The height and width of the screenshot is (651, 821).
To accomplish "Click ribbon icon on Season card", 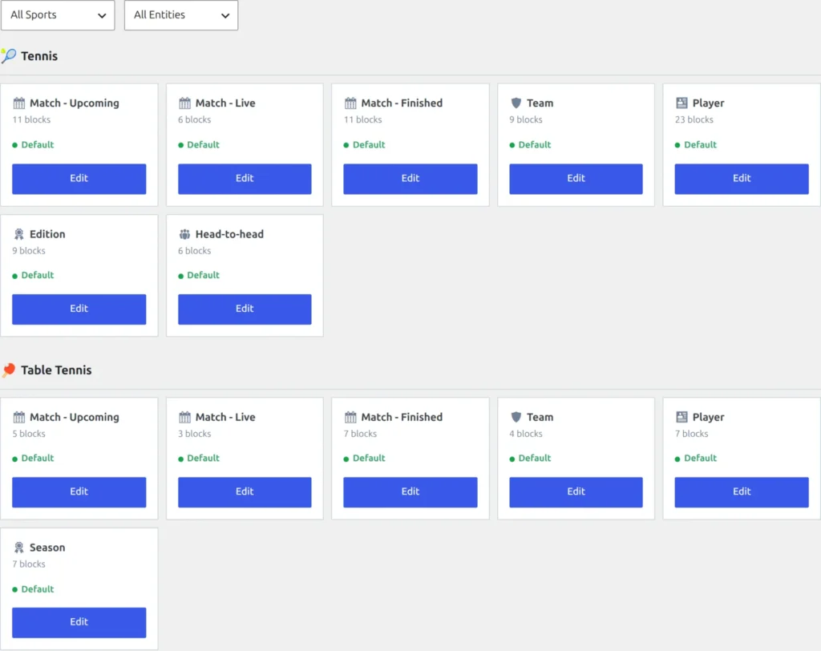I will 19,548.
